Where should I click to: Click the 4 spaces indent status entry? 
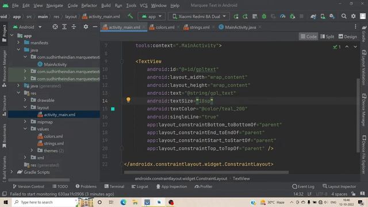[339, 194]
